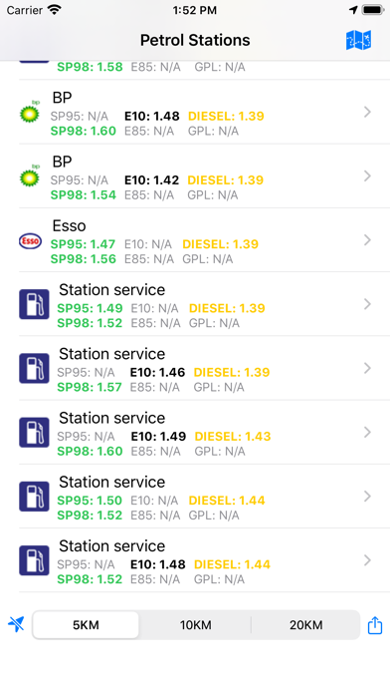The height and width of the screenshot is (694, 390).
Task: Open chevron for BP with SP98: 1.60
Action: pos(367,112)
